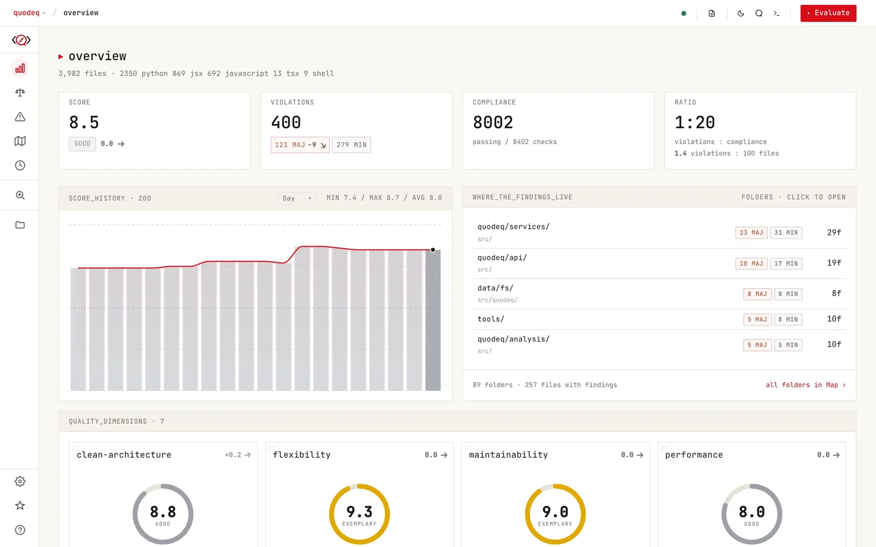This screenshot has height=547, width=876.
Task: Click the star icon in the sidebar
Action: 20,506
